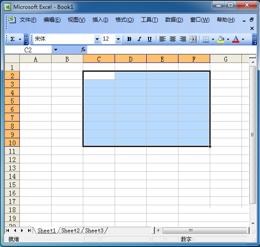The height and width of the screenshot is (247, 260).
Task: Open the 窗口(W) menu
Action: 200,20
